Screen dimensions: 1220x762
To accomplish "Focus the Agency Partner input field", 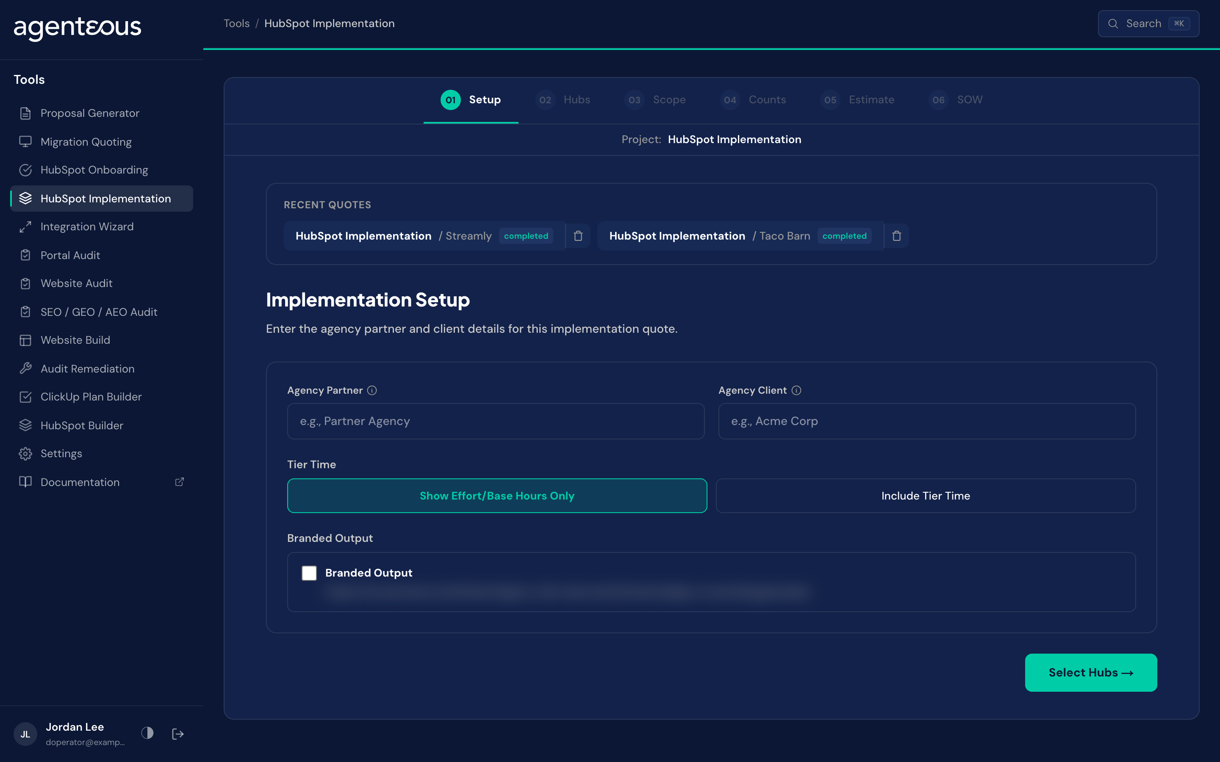I will pos(496,421).
